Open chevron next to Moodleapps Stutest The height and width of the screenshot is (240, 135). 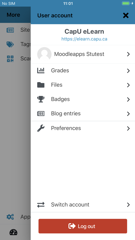coord(128,54)
